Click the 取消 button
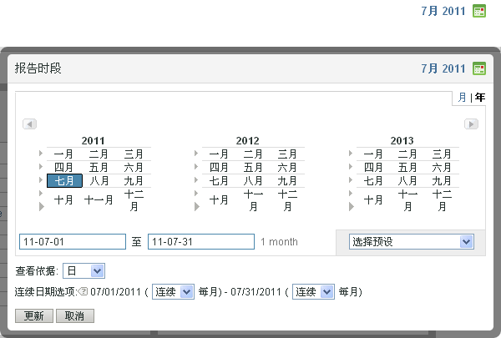 (75, 316)
